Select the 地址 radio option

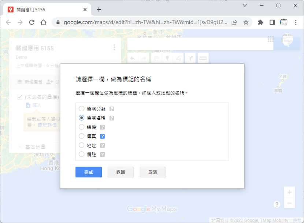(81, 145)
